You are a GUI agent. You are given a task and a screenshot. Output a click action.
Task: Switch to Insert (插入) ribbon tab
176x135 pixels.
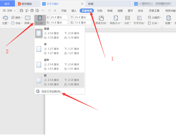tap(74, 11)
